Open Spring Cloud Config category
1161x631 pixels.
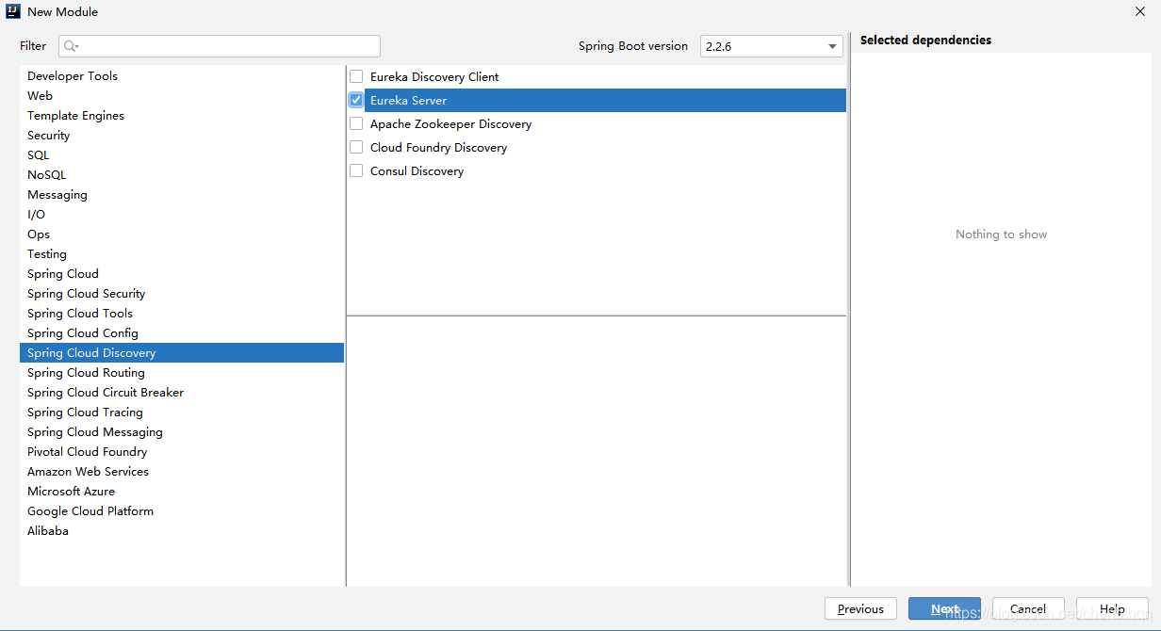(x=182, y=333)
